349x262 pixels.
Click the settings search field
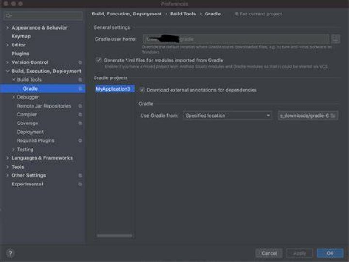coord(44,16)
